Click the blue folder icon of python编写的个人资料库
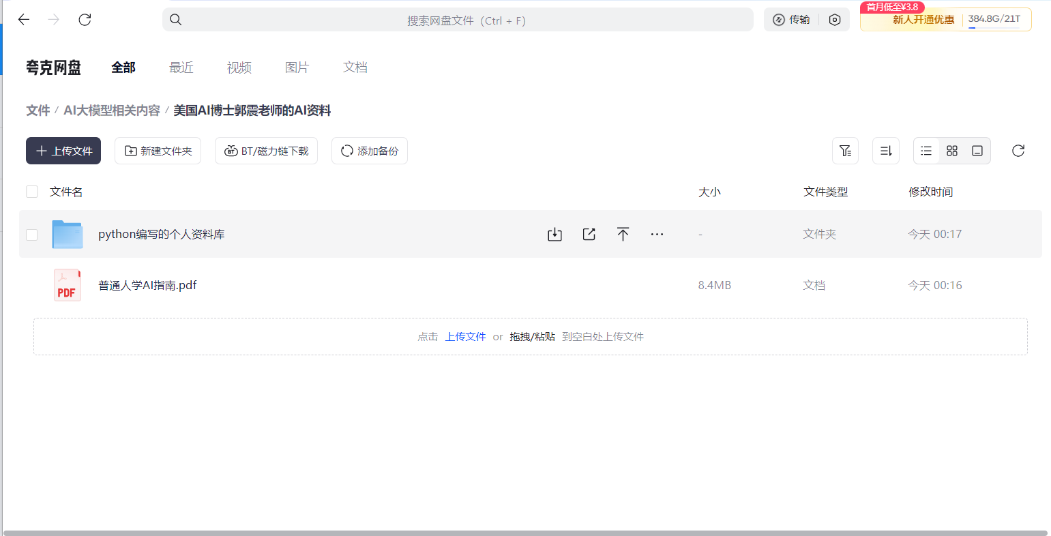Screen dimensions: 1051x536 (x=68, y=234)
